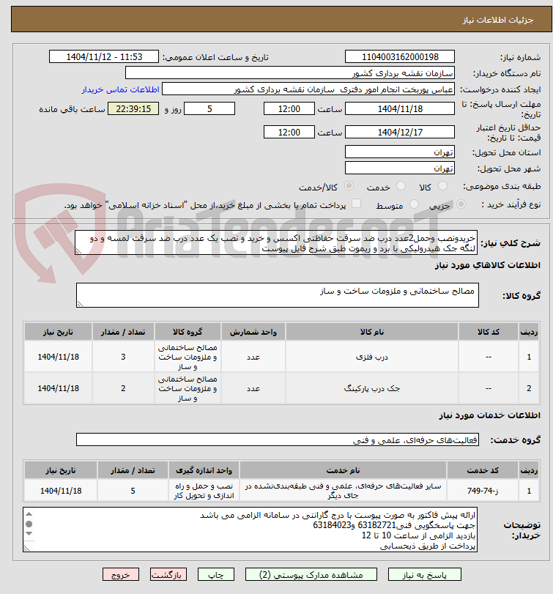
Task: Click the واحد شمارش column header
Action: click(x=253, y=332)
